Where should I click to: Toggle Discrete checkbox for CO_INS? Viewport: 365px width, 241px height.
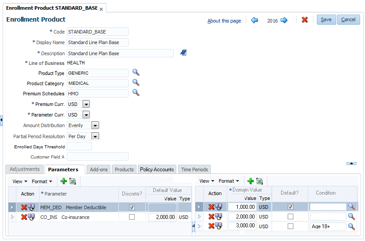(x=132, y=217)
